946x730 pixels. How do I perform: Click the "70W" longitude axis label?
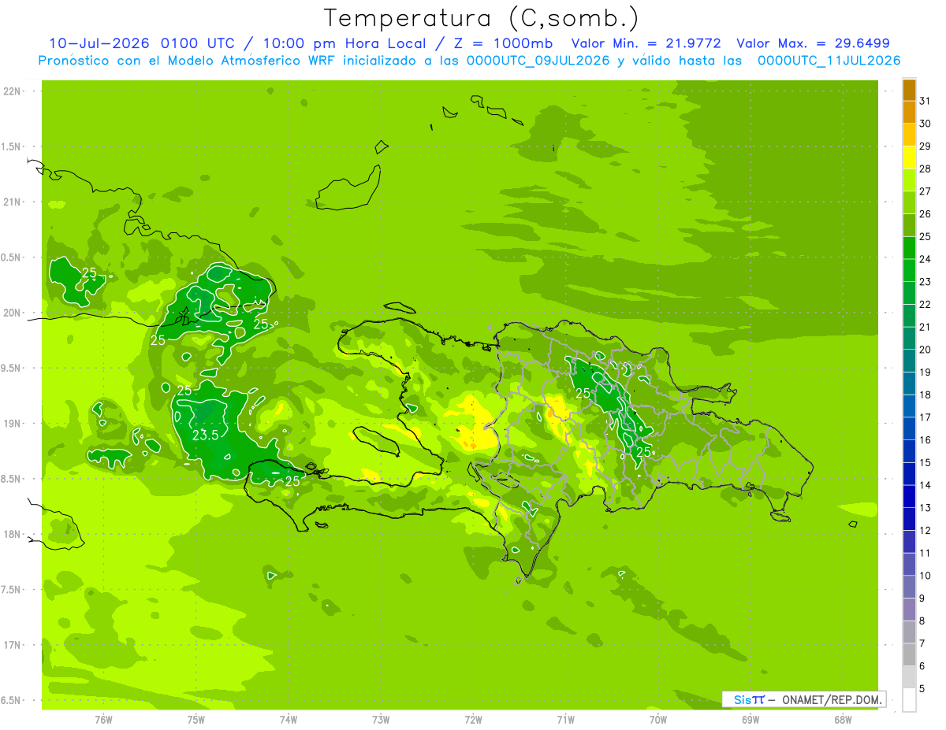coord(658,719)
